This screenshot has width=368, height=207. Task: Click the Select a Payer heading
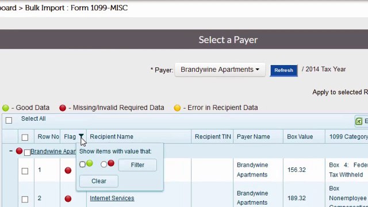(x=228, y=40)
